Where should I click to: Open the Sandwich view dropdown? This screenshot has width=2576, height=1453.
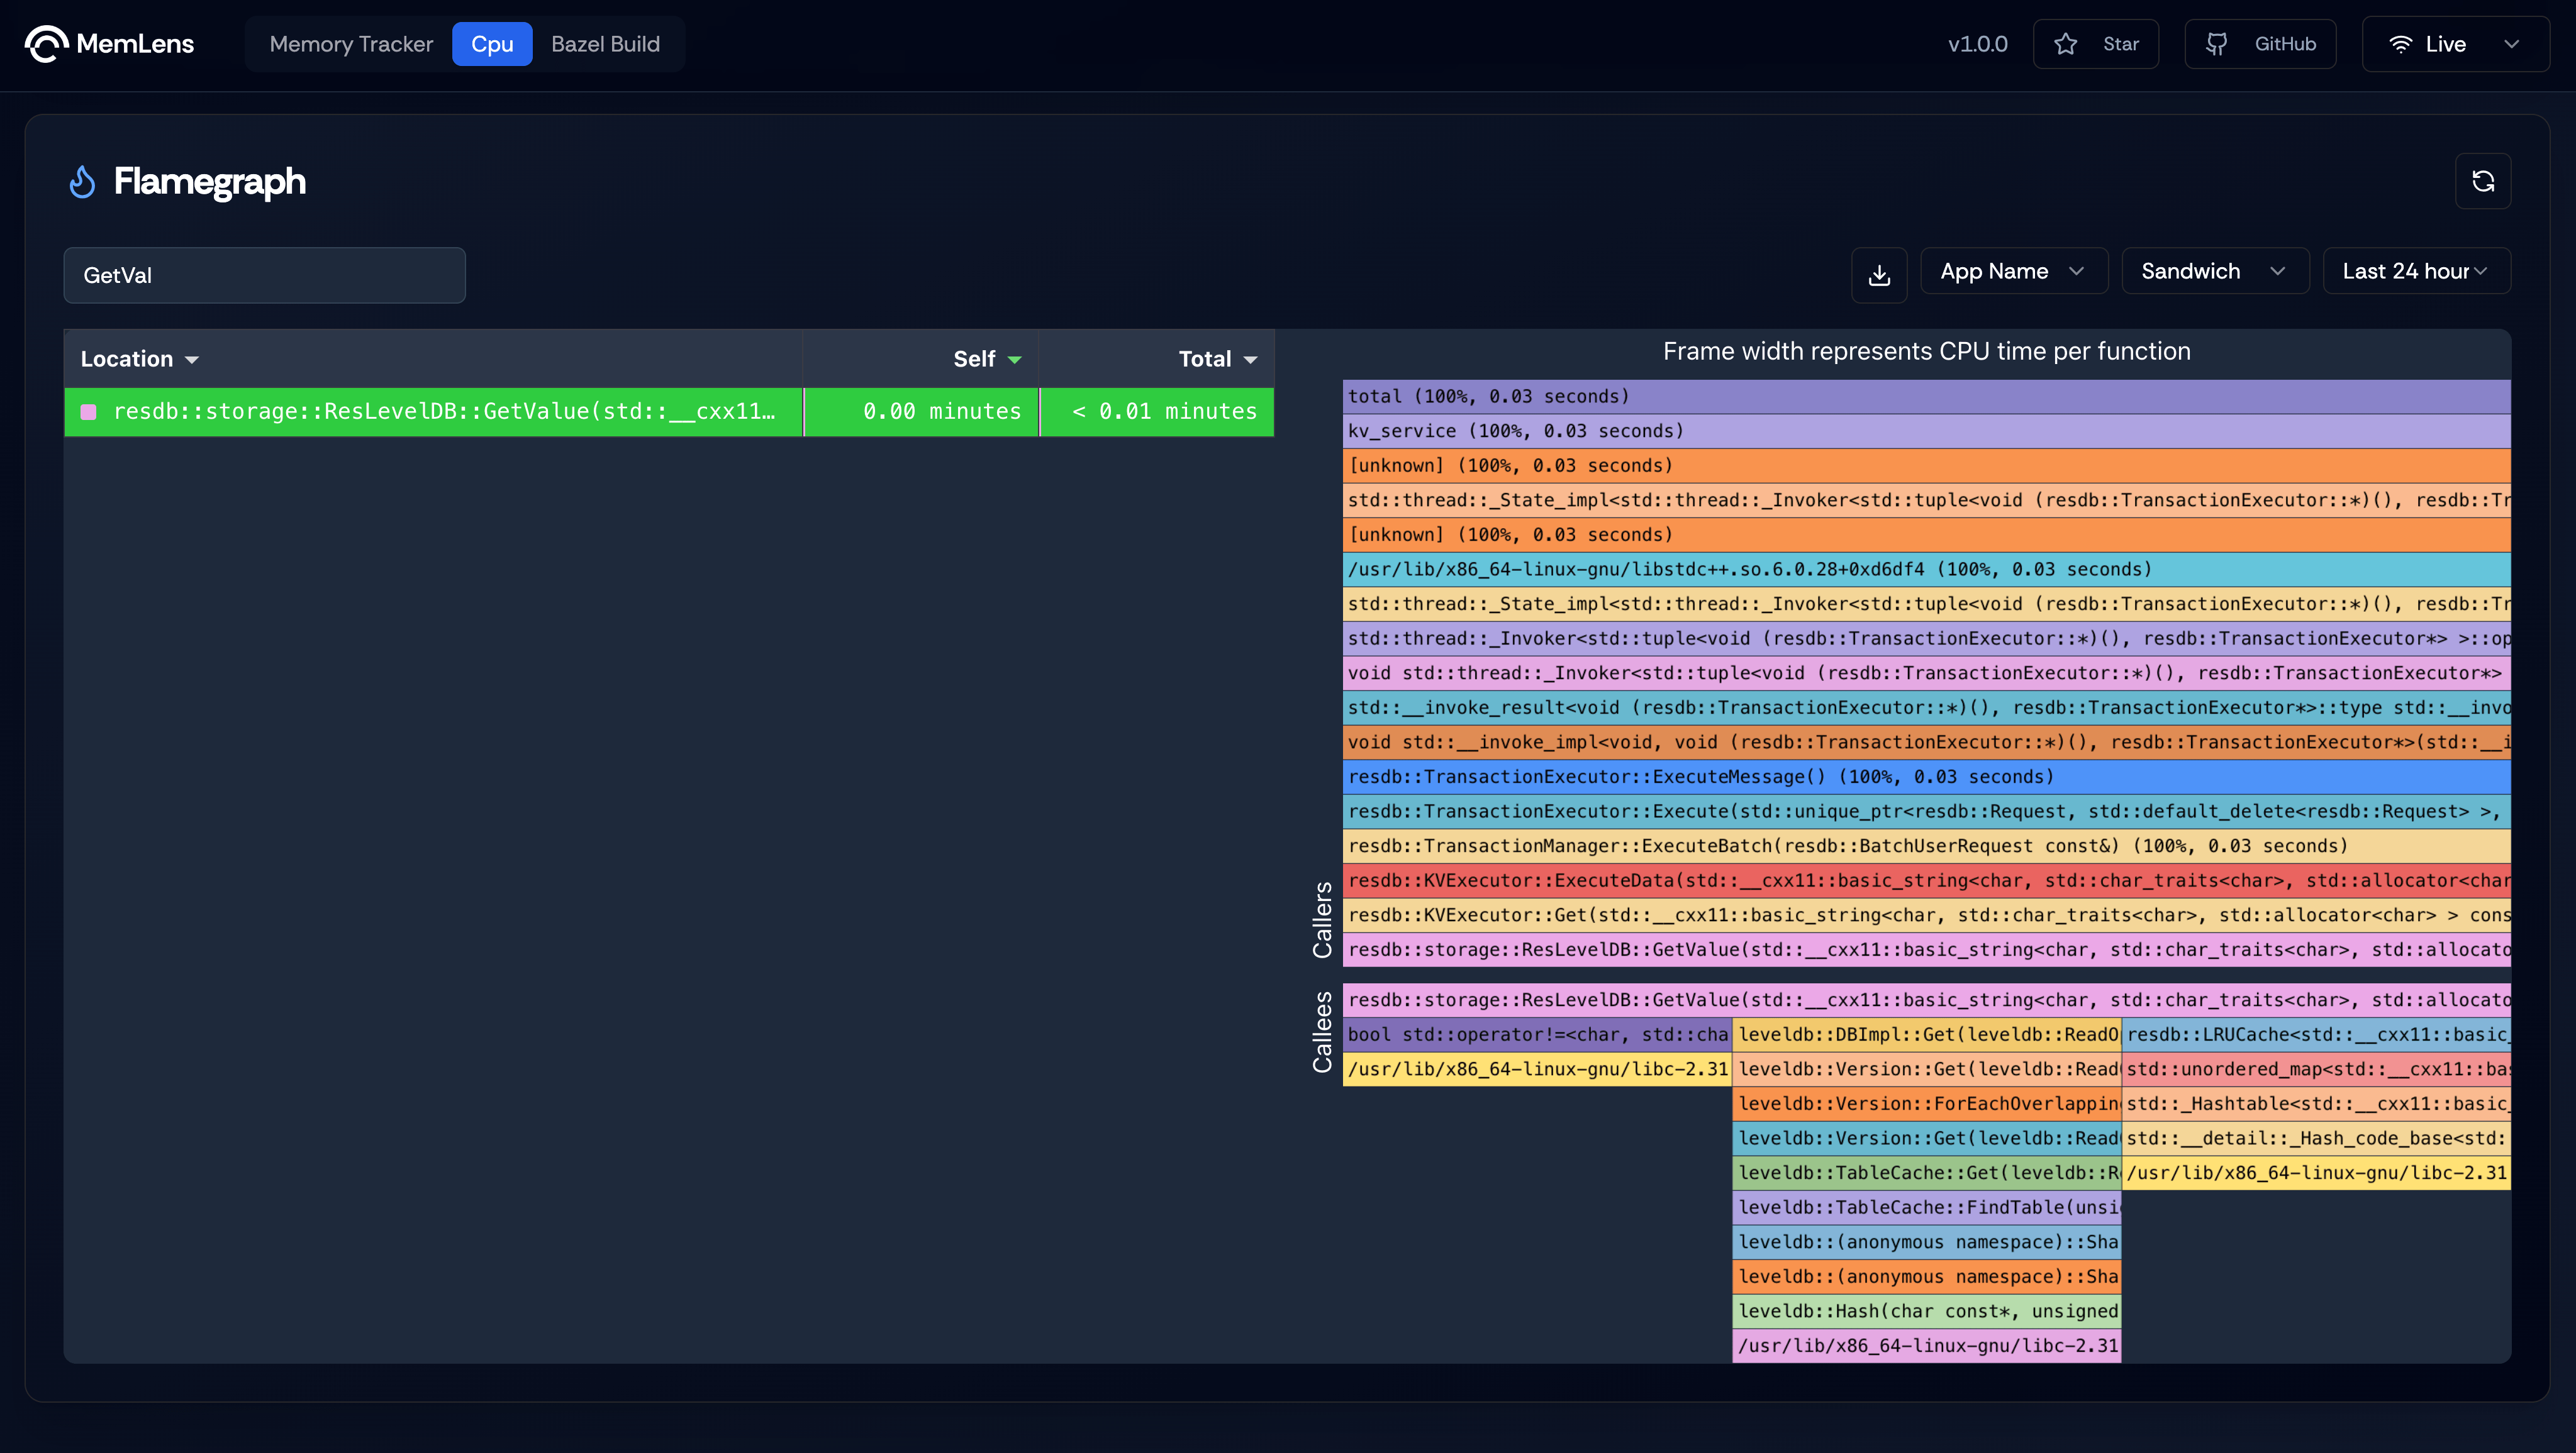2210,270
